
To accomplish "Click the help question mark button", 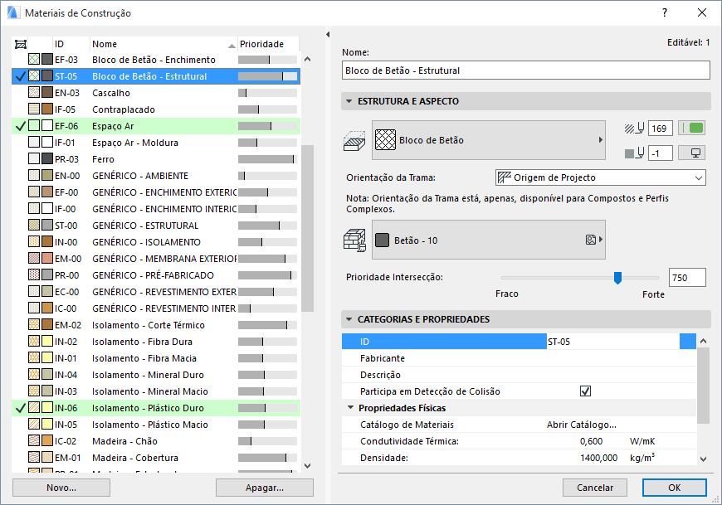I will pos(665,13).
